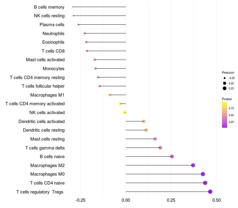Select the middle Pearson legend dot (0.00)

225,83
